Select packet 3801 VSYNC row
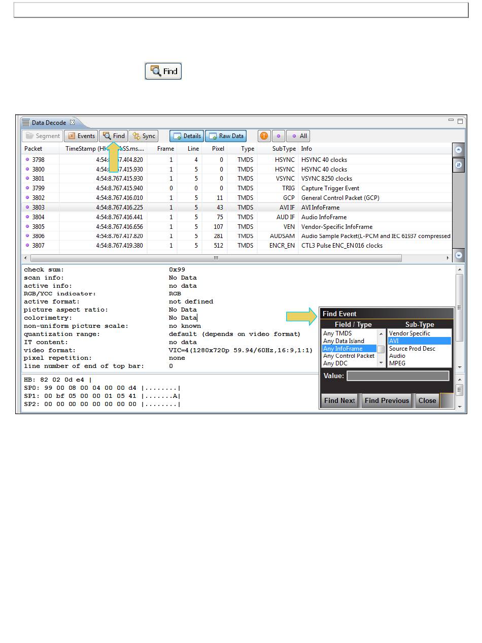482x643 pixels. pos(237,179)
